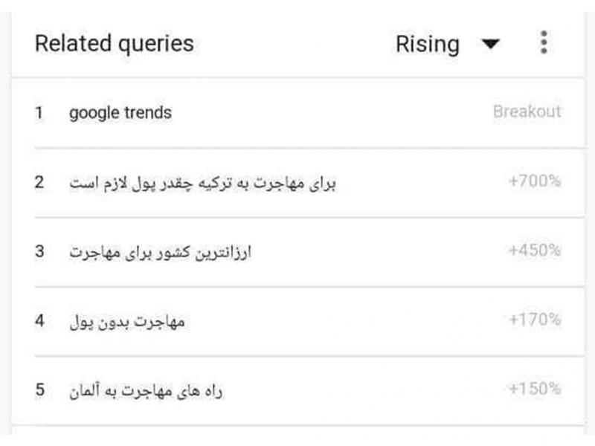Open the query about money for Turkey migration
Image resolution: width=595 pixels, height=446 pixels.
tap(202, 183)
